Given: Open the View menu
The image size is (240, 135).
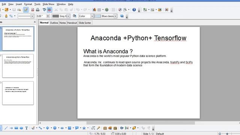Looking at the screenshot, I should pos(11,4).
